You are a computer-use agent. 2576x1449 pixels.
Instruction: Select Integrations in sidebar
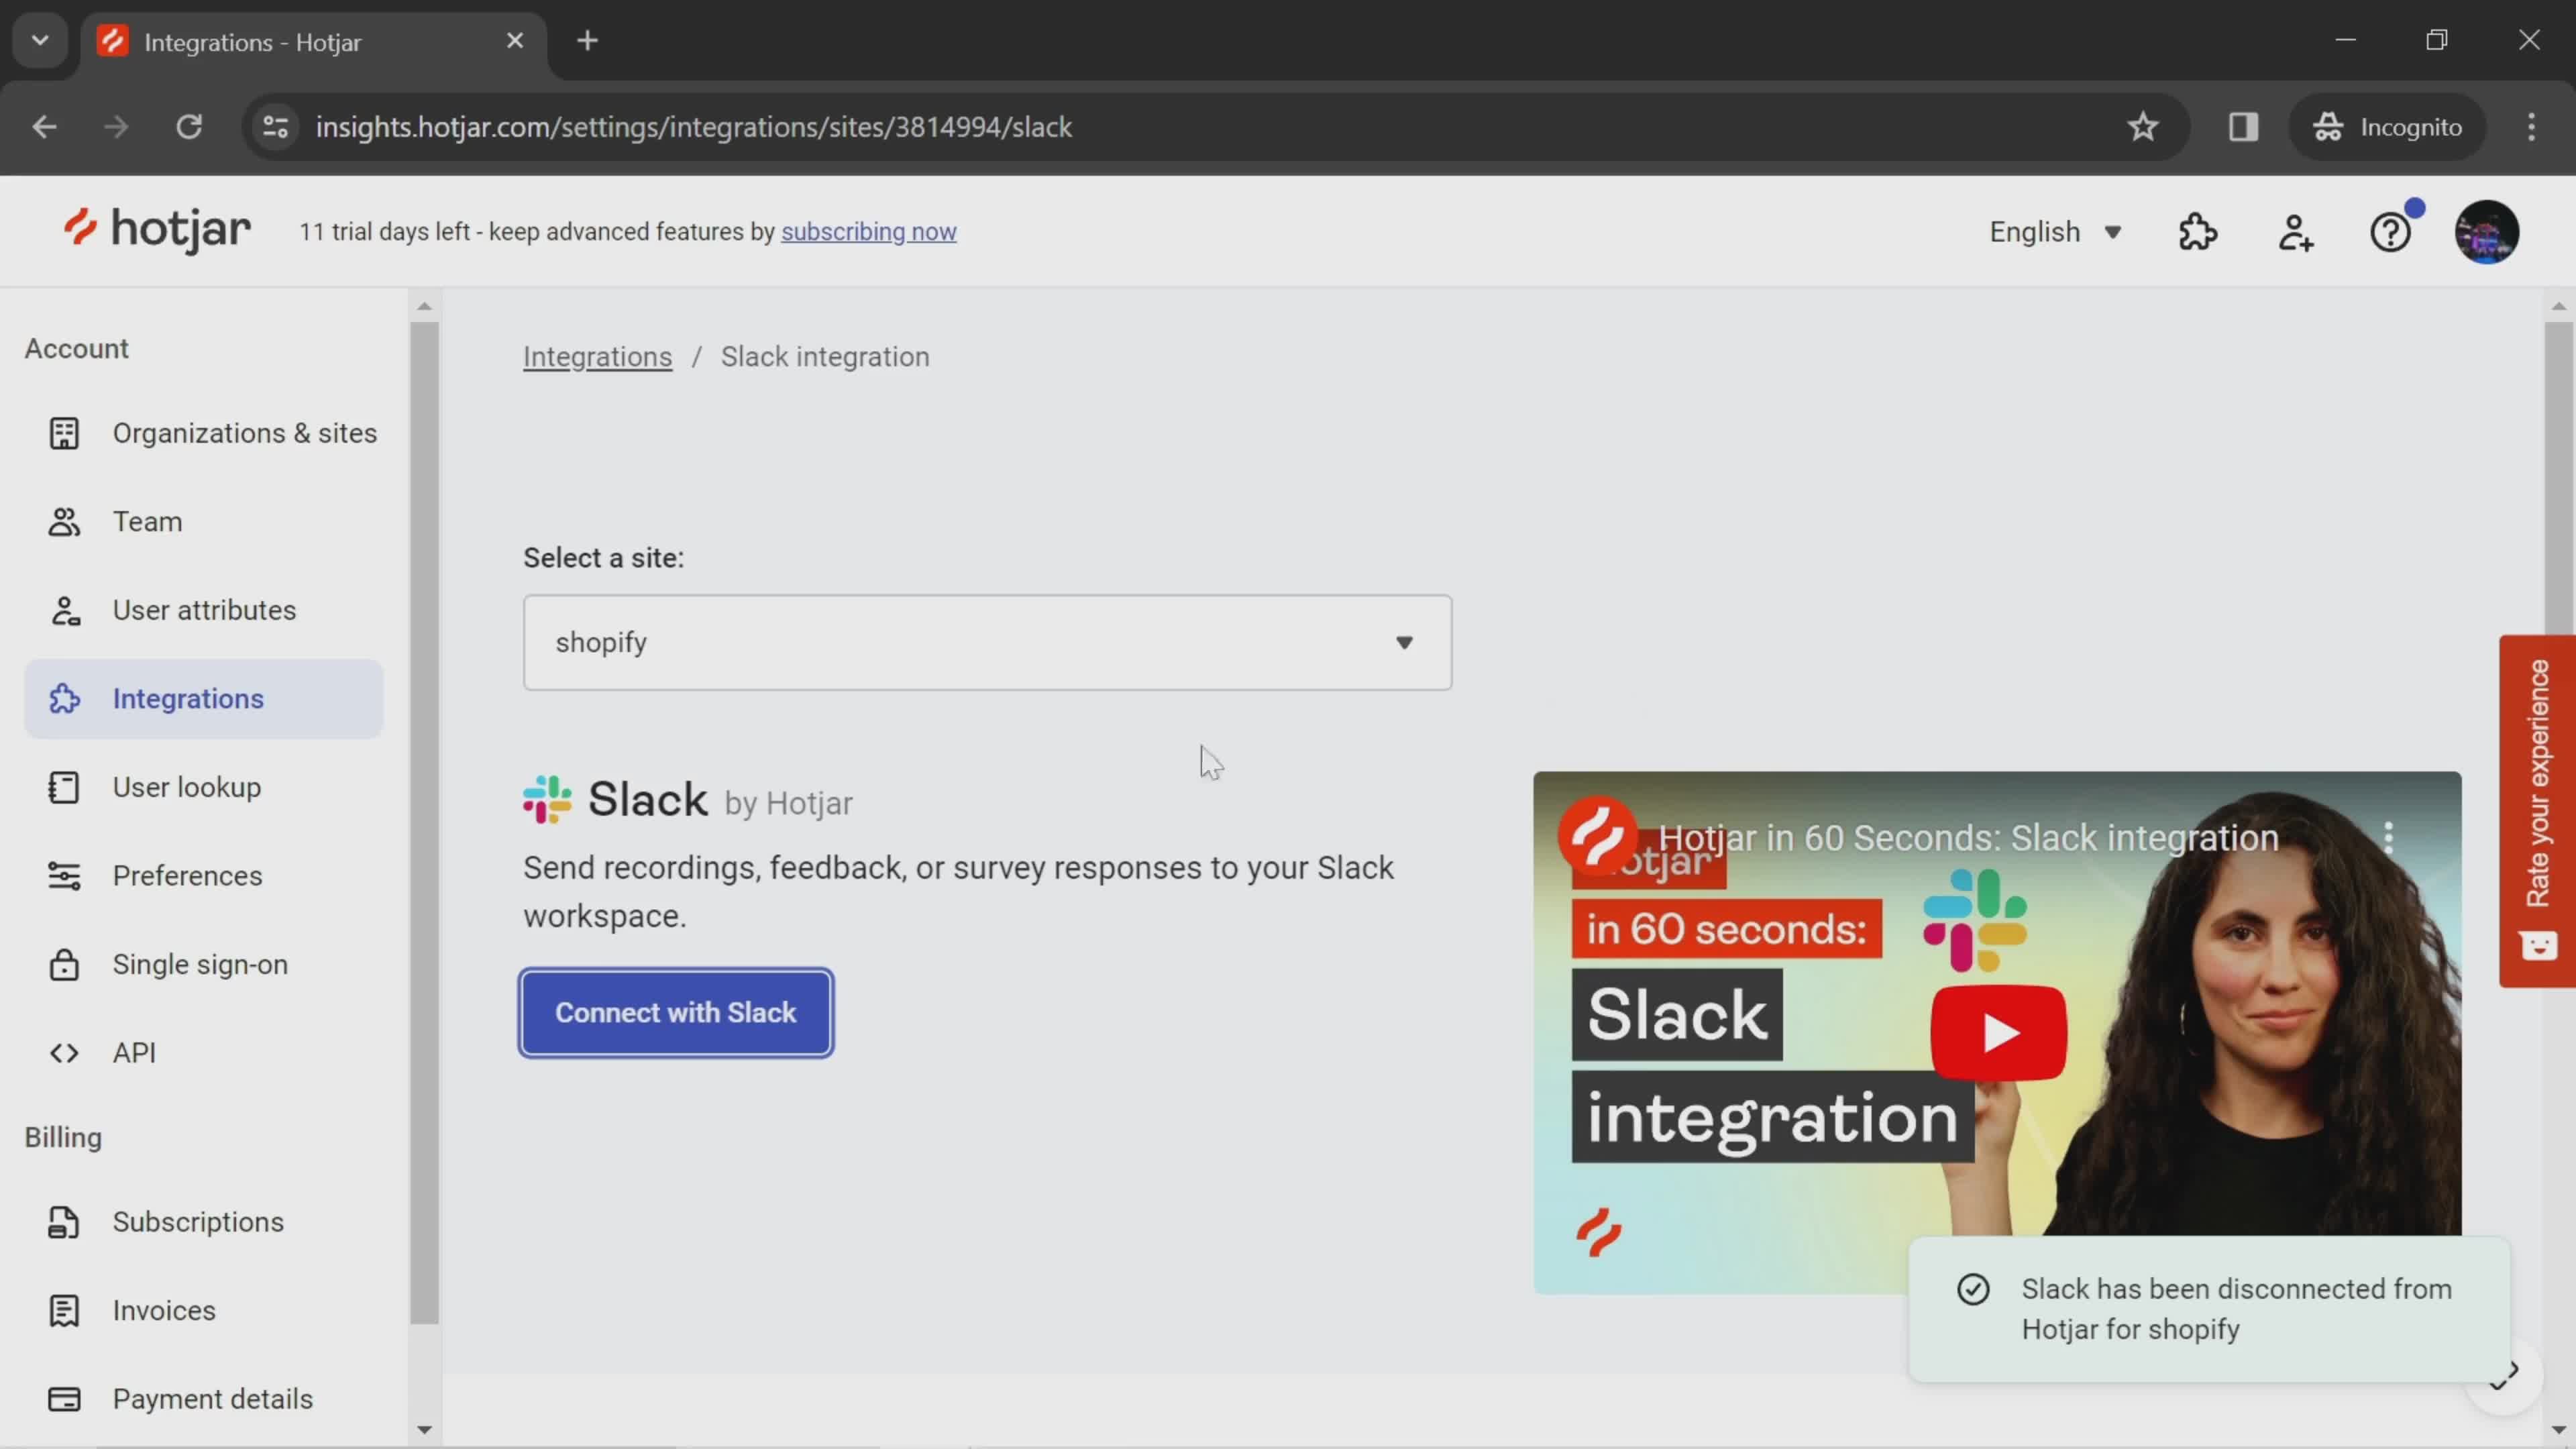pos(204,699)
